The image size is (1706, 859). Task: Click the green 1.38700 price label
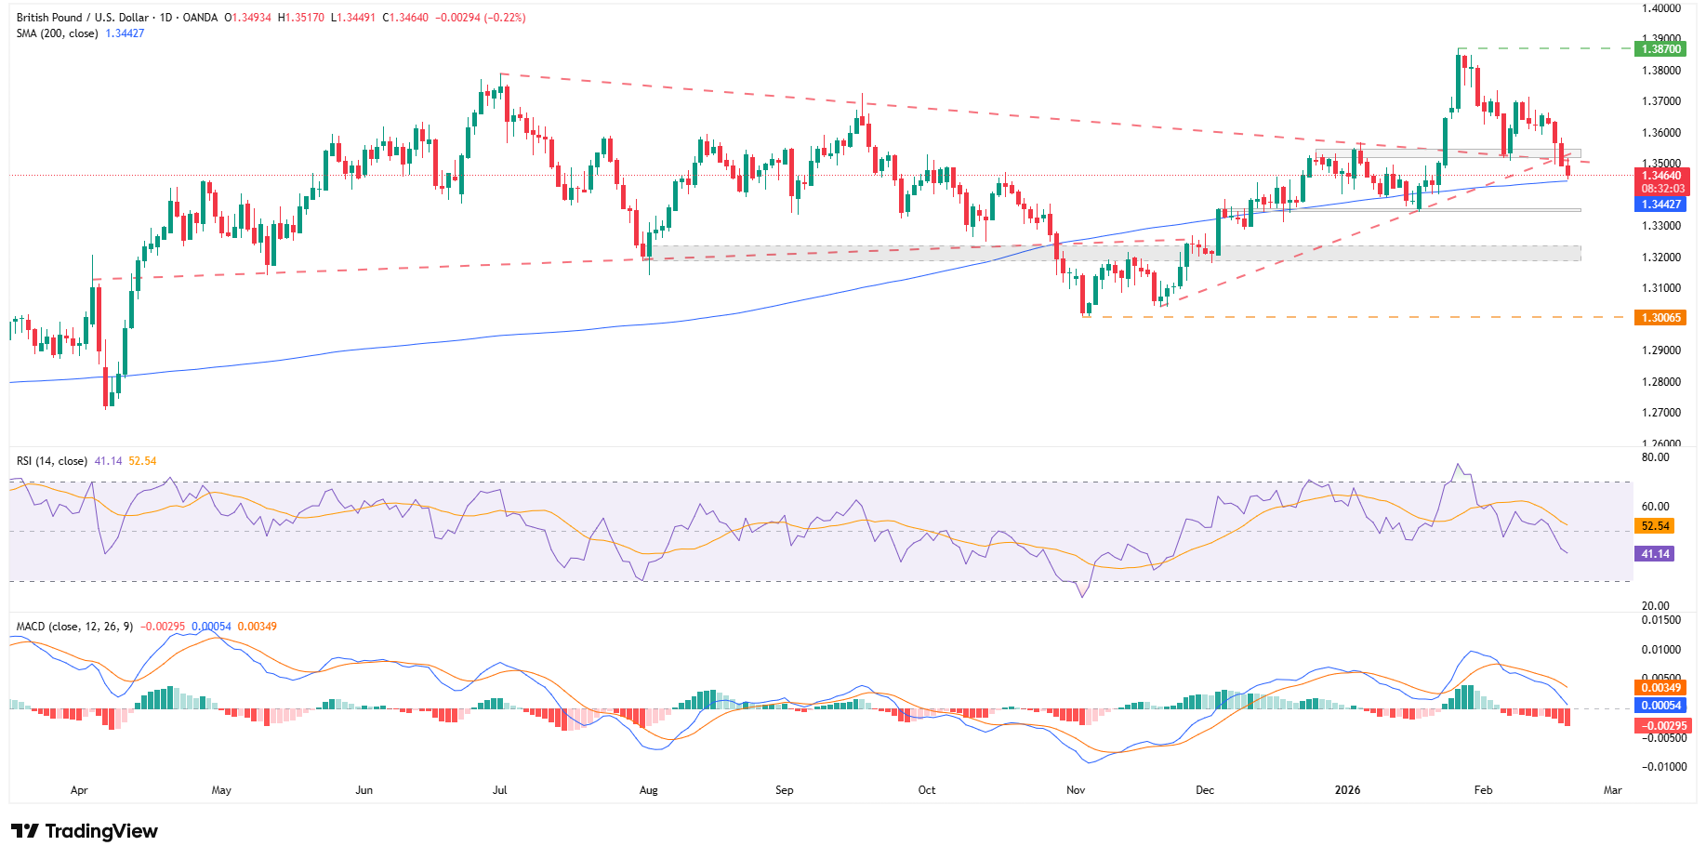click(x=1661, y=50)
